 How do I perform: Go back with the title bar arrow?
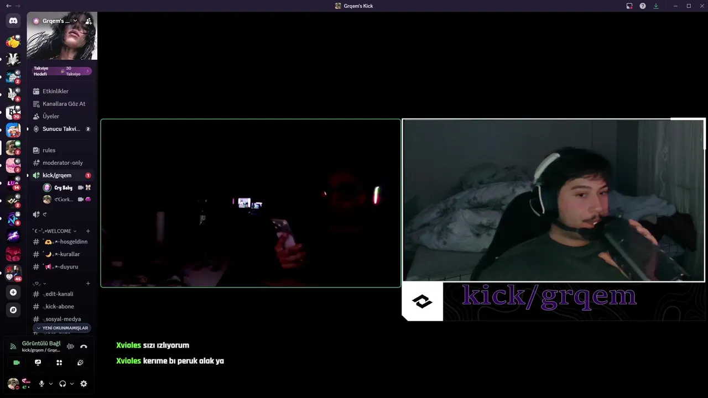click(8, 6)
